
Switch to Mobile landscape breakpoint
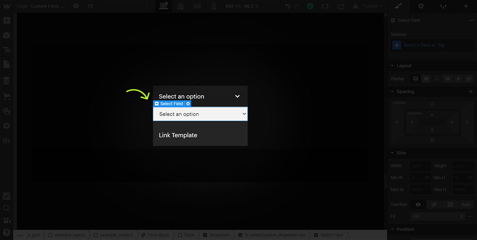pyautogui.click(x=197, y=6)
